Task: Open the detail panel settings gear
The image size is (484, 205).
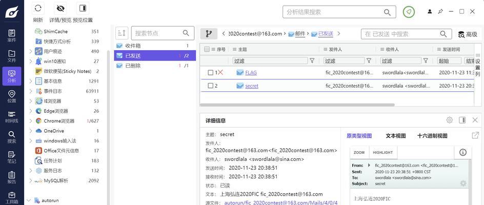Action: coord(450,120)
